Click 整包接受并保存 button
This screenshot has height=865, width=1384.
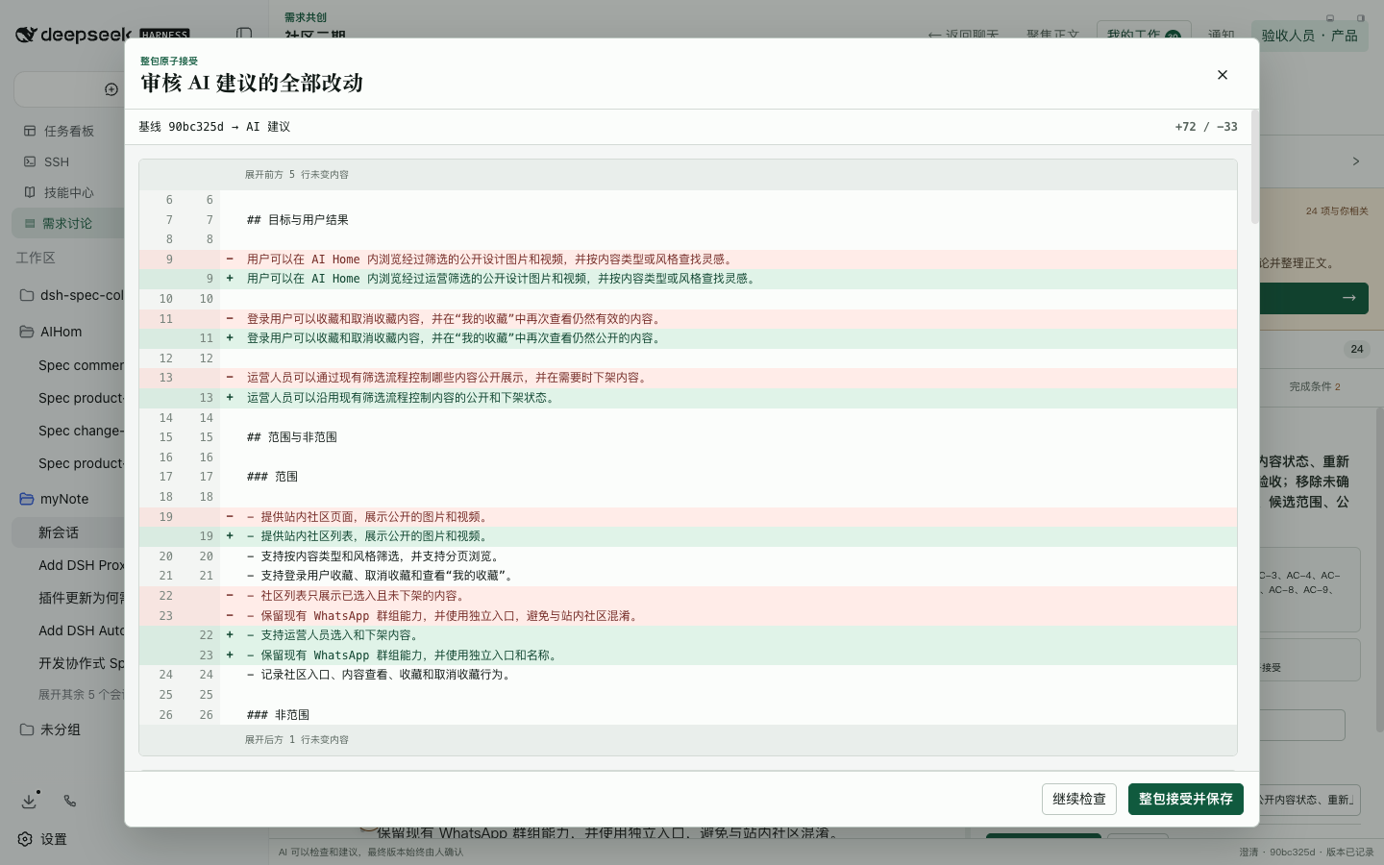(x=1186, y=799)
